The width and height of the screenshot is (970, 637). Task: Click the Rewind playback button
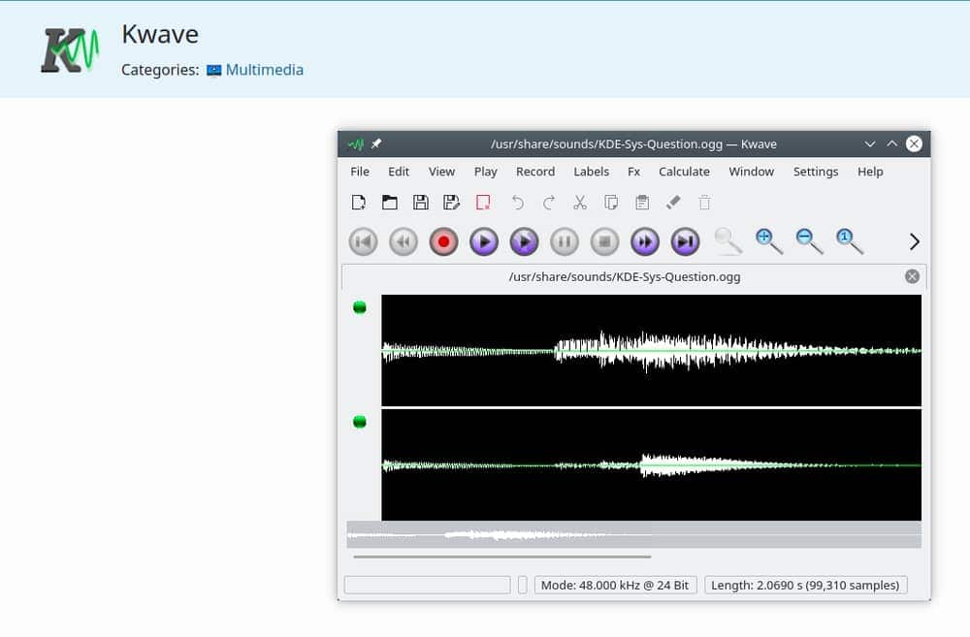(x=404, y=241)
